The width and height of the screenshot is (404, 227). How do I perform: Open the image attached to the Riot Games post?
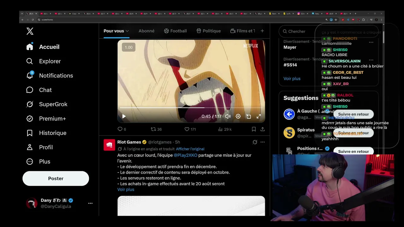coord(191,206)
